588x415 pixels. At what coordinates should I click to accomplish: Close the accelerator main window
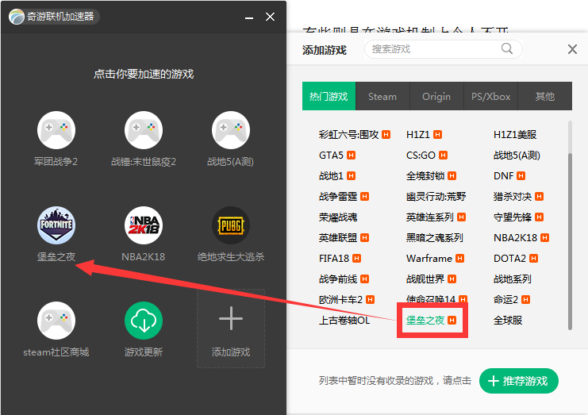[x=270, y=17]
